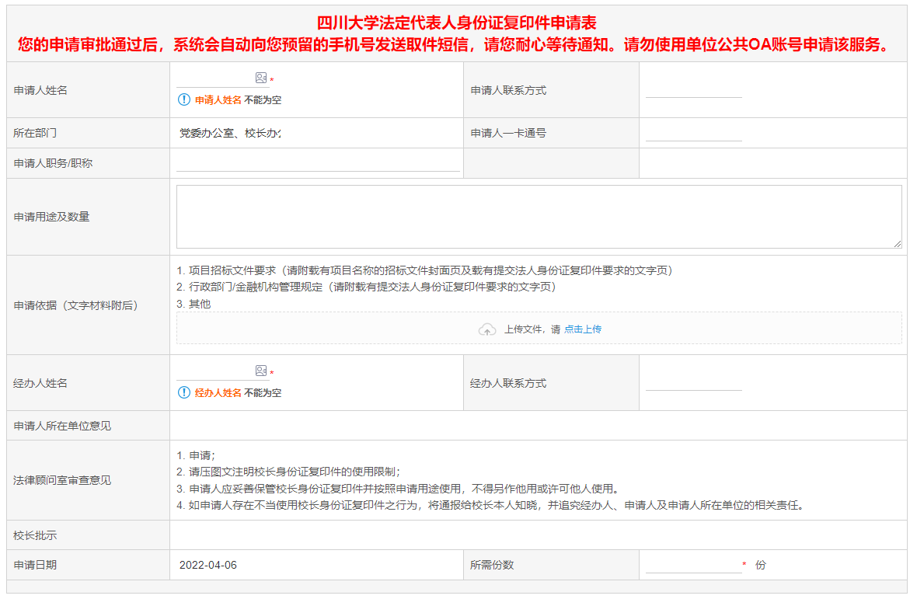Click the 申请人联系方式 input field
The height and width of the screenshot is (599, 917).
693,89
